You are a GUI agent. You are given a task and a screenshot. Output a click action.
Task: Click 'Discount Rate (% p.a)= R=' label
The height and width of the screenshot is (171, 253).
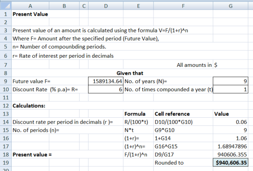pos(45,89)
